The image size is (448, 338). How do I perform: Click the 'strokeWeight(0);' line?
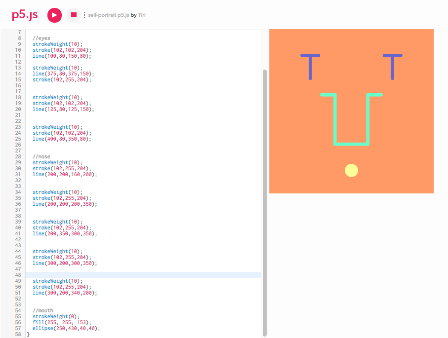tap(56, 316)
